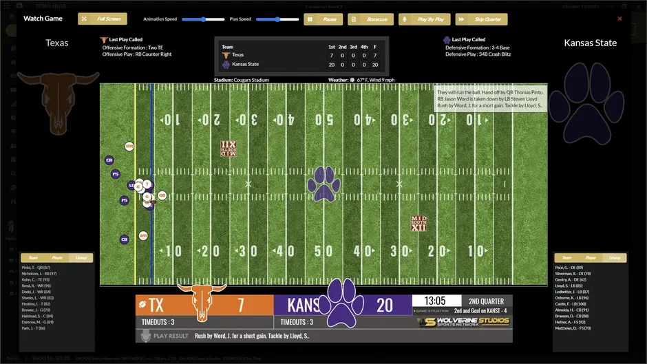
Task: Click the QB player marker on field
Action: click(162, 195)
